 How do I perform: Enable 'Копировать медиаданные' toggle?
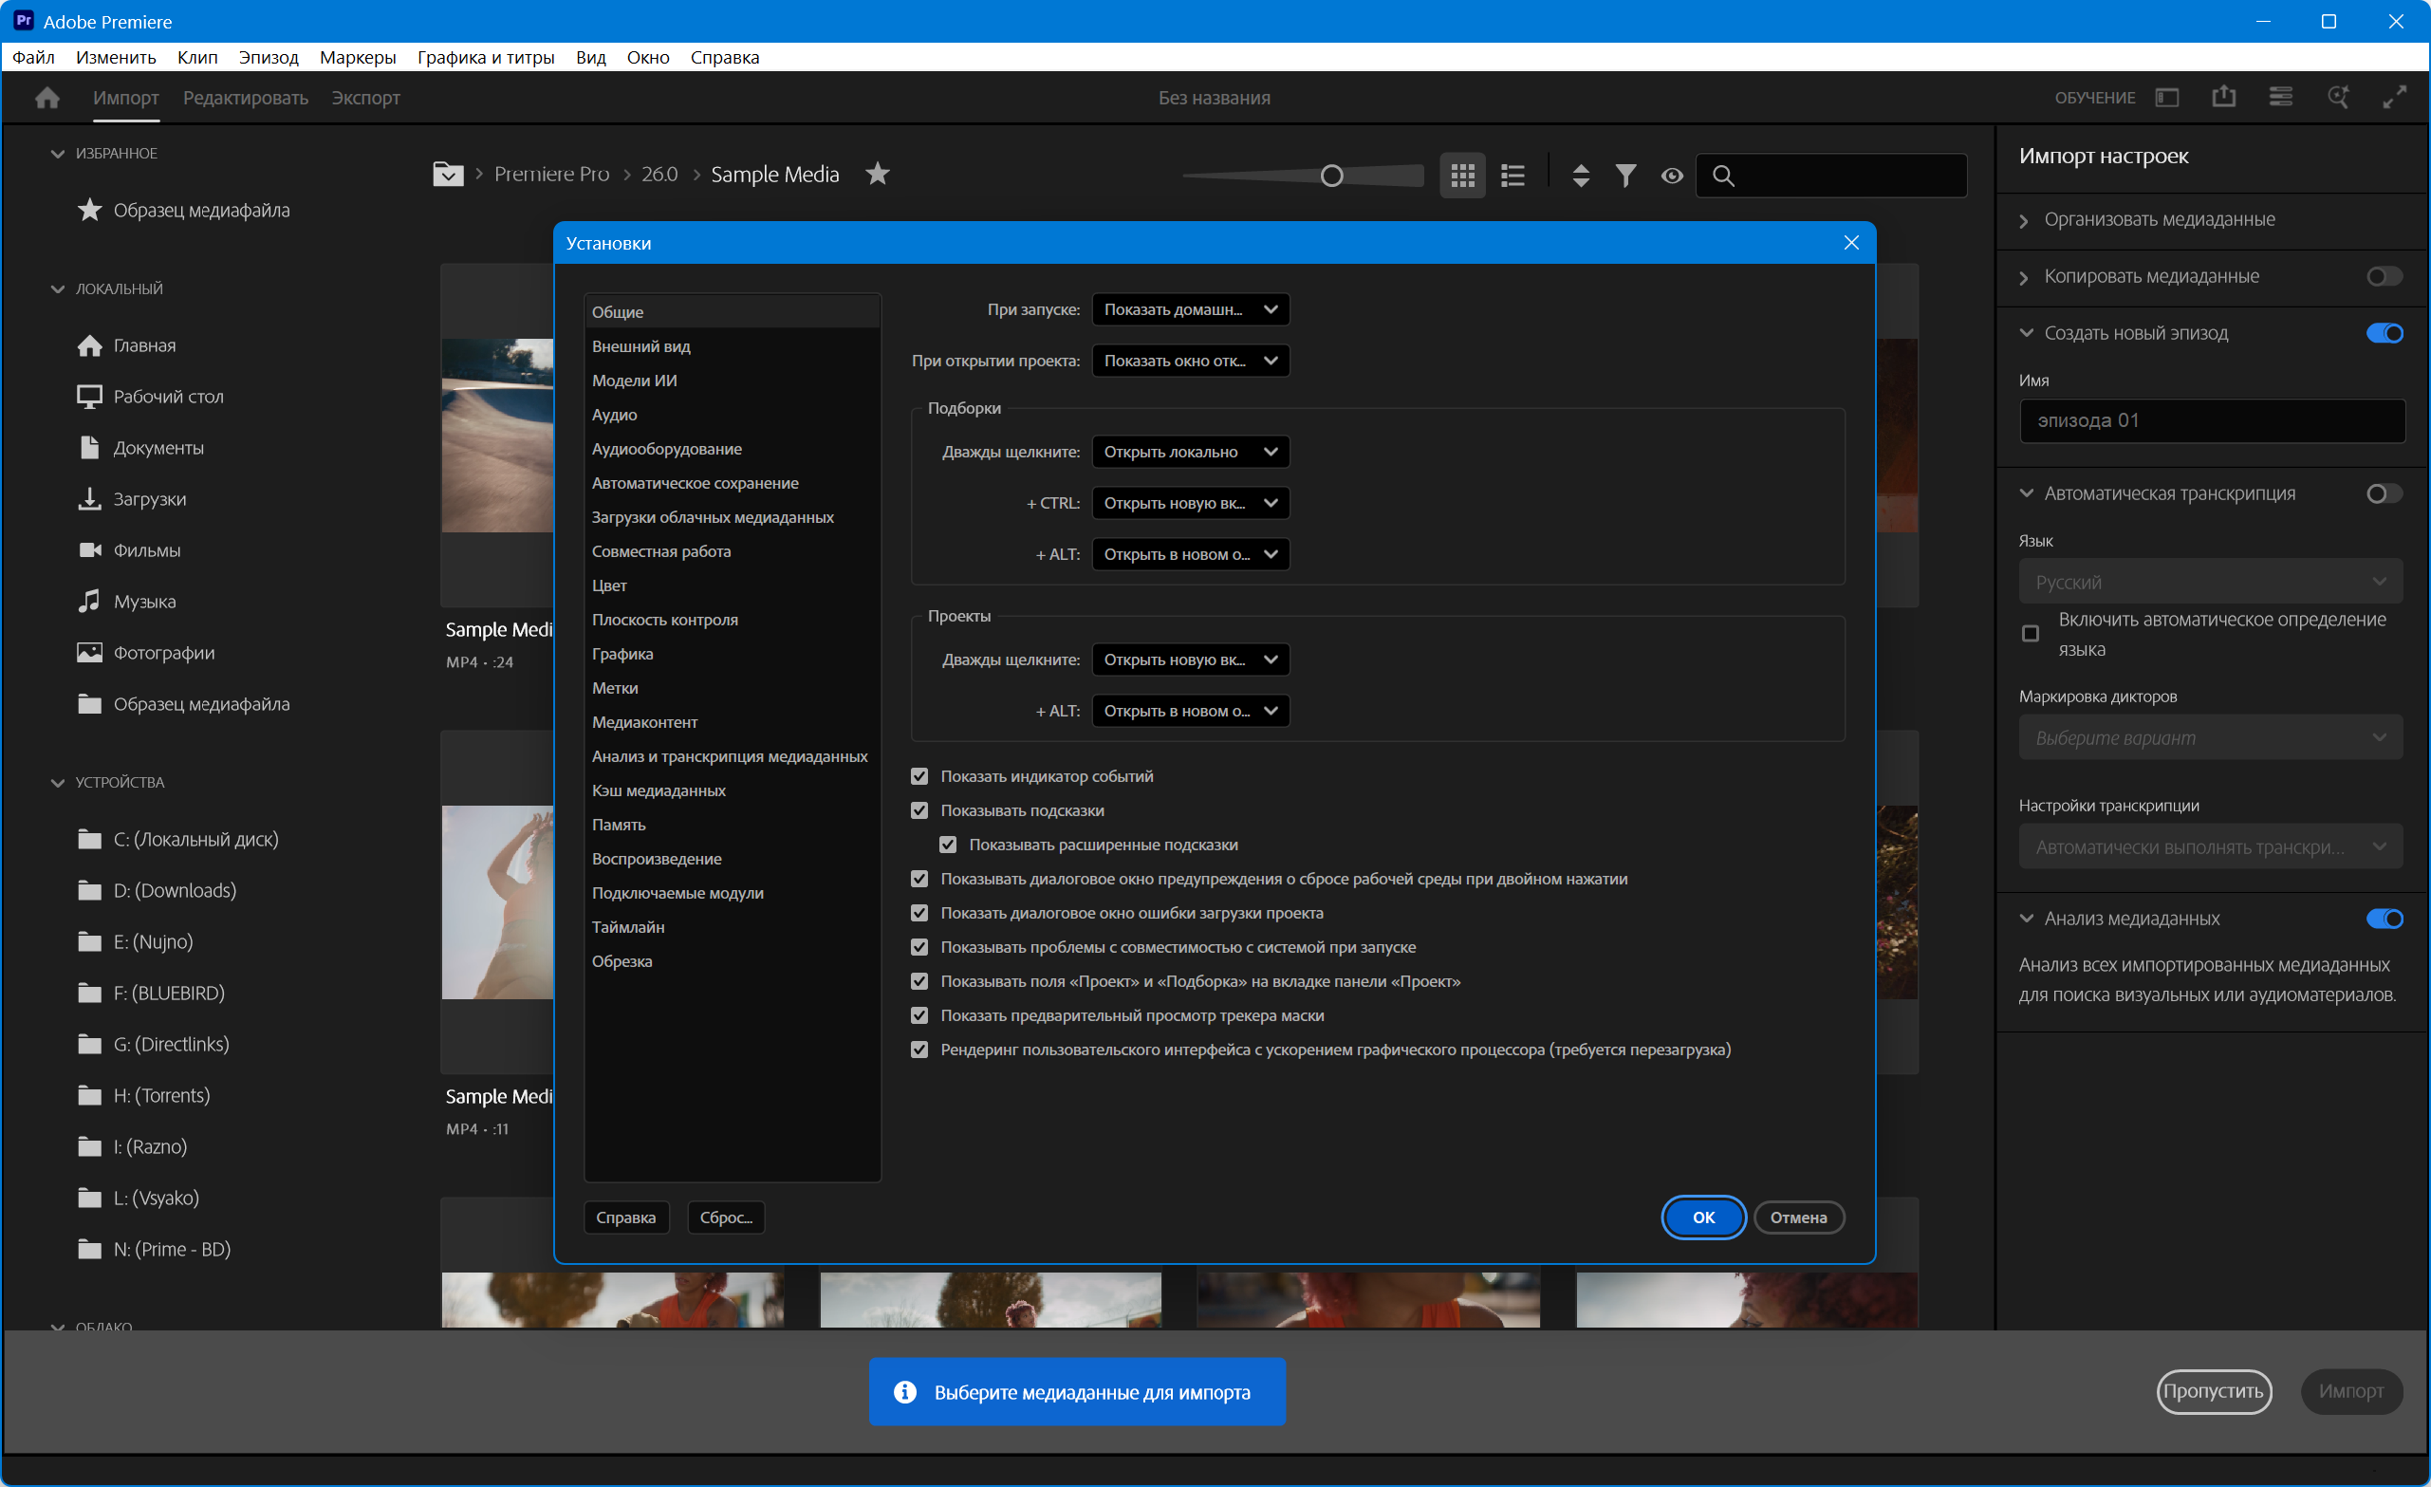click(2384, 276)
